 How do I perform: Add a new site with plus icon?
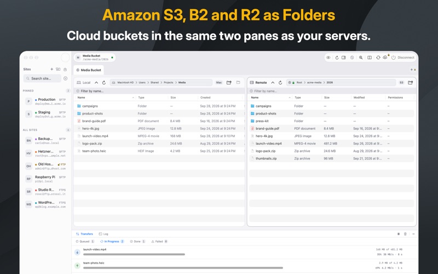51,69
